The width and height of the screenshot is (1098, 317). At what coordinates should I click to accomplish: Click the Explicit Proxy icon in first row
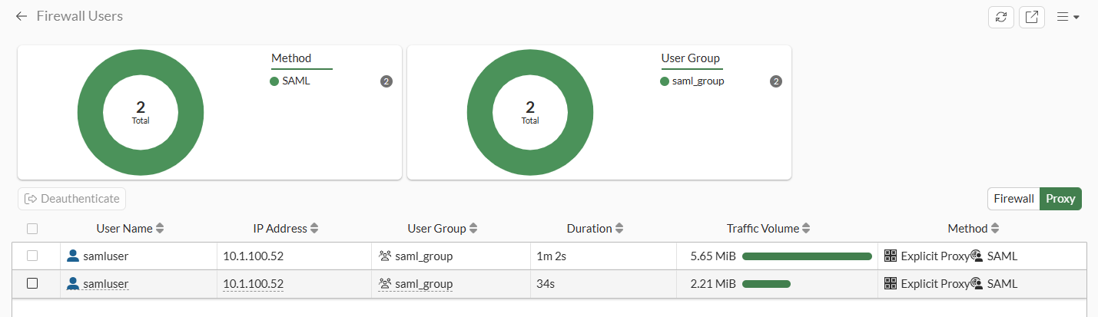tap(891, 256)
